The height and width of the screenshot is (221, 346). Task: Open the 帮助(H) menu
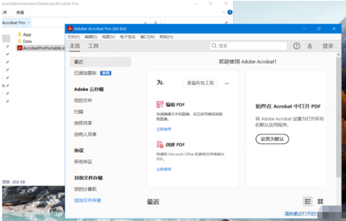[x=166, y=37]
